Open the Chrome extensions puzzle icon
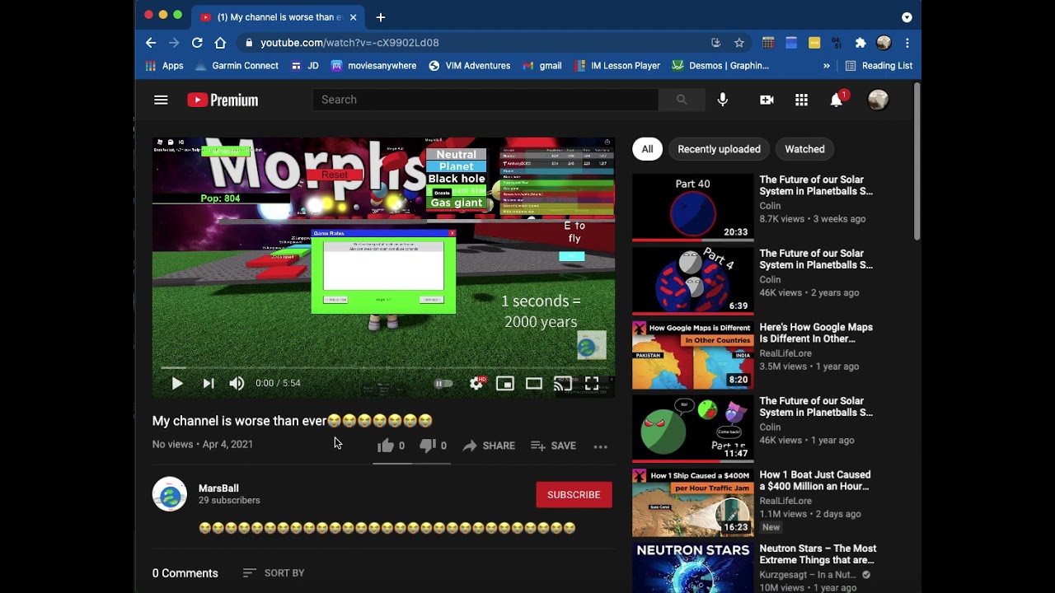This screenshot has width=1055, height=593. (x=860, y=43)
